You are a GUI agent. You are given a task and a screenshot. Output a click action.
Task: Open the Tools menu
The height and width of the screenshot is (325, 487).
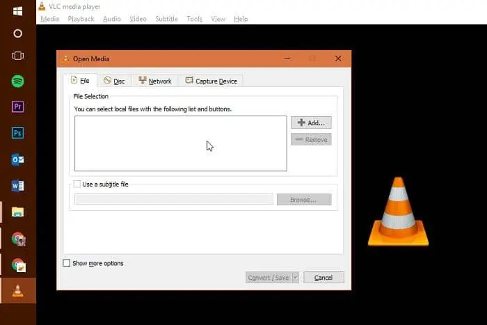(x=194, y=19)
